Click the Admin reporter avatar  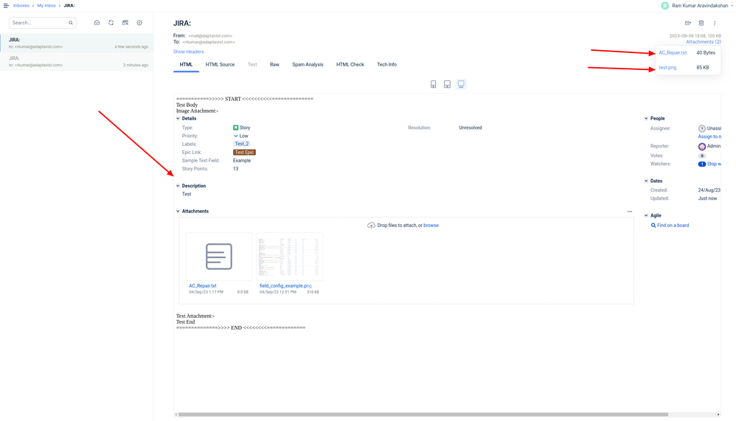pos(702,147)
